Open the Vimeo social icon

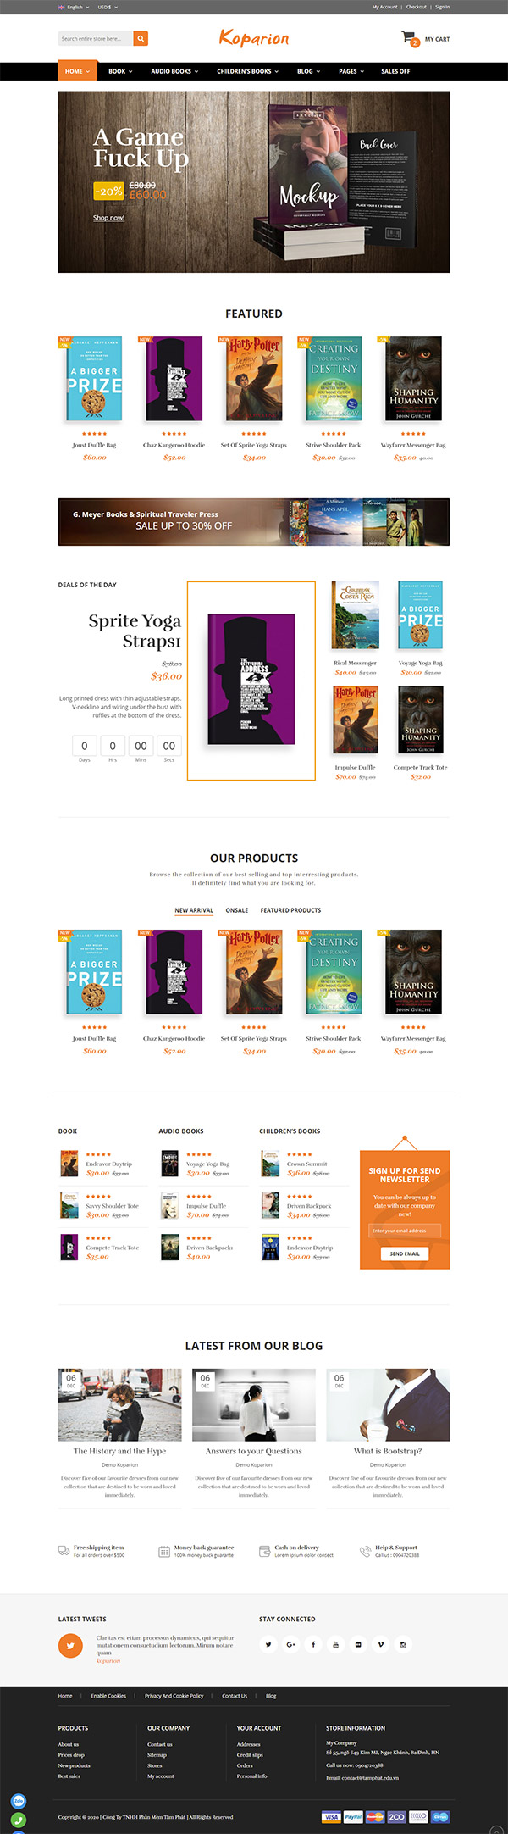(380, 1644)
